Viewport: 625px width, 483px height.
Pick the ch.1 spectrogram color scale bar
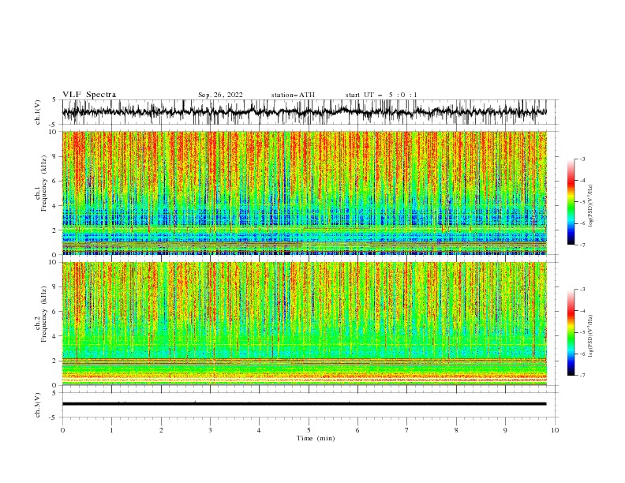click(x=571, y=201)
